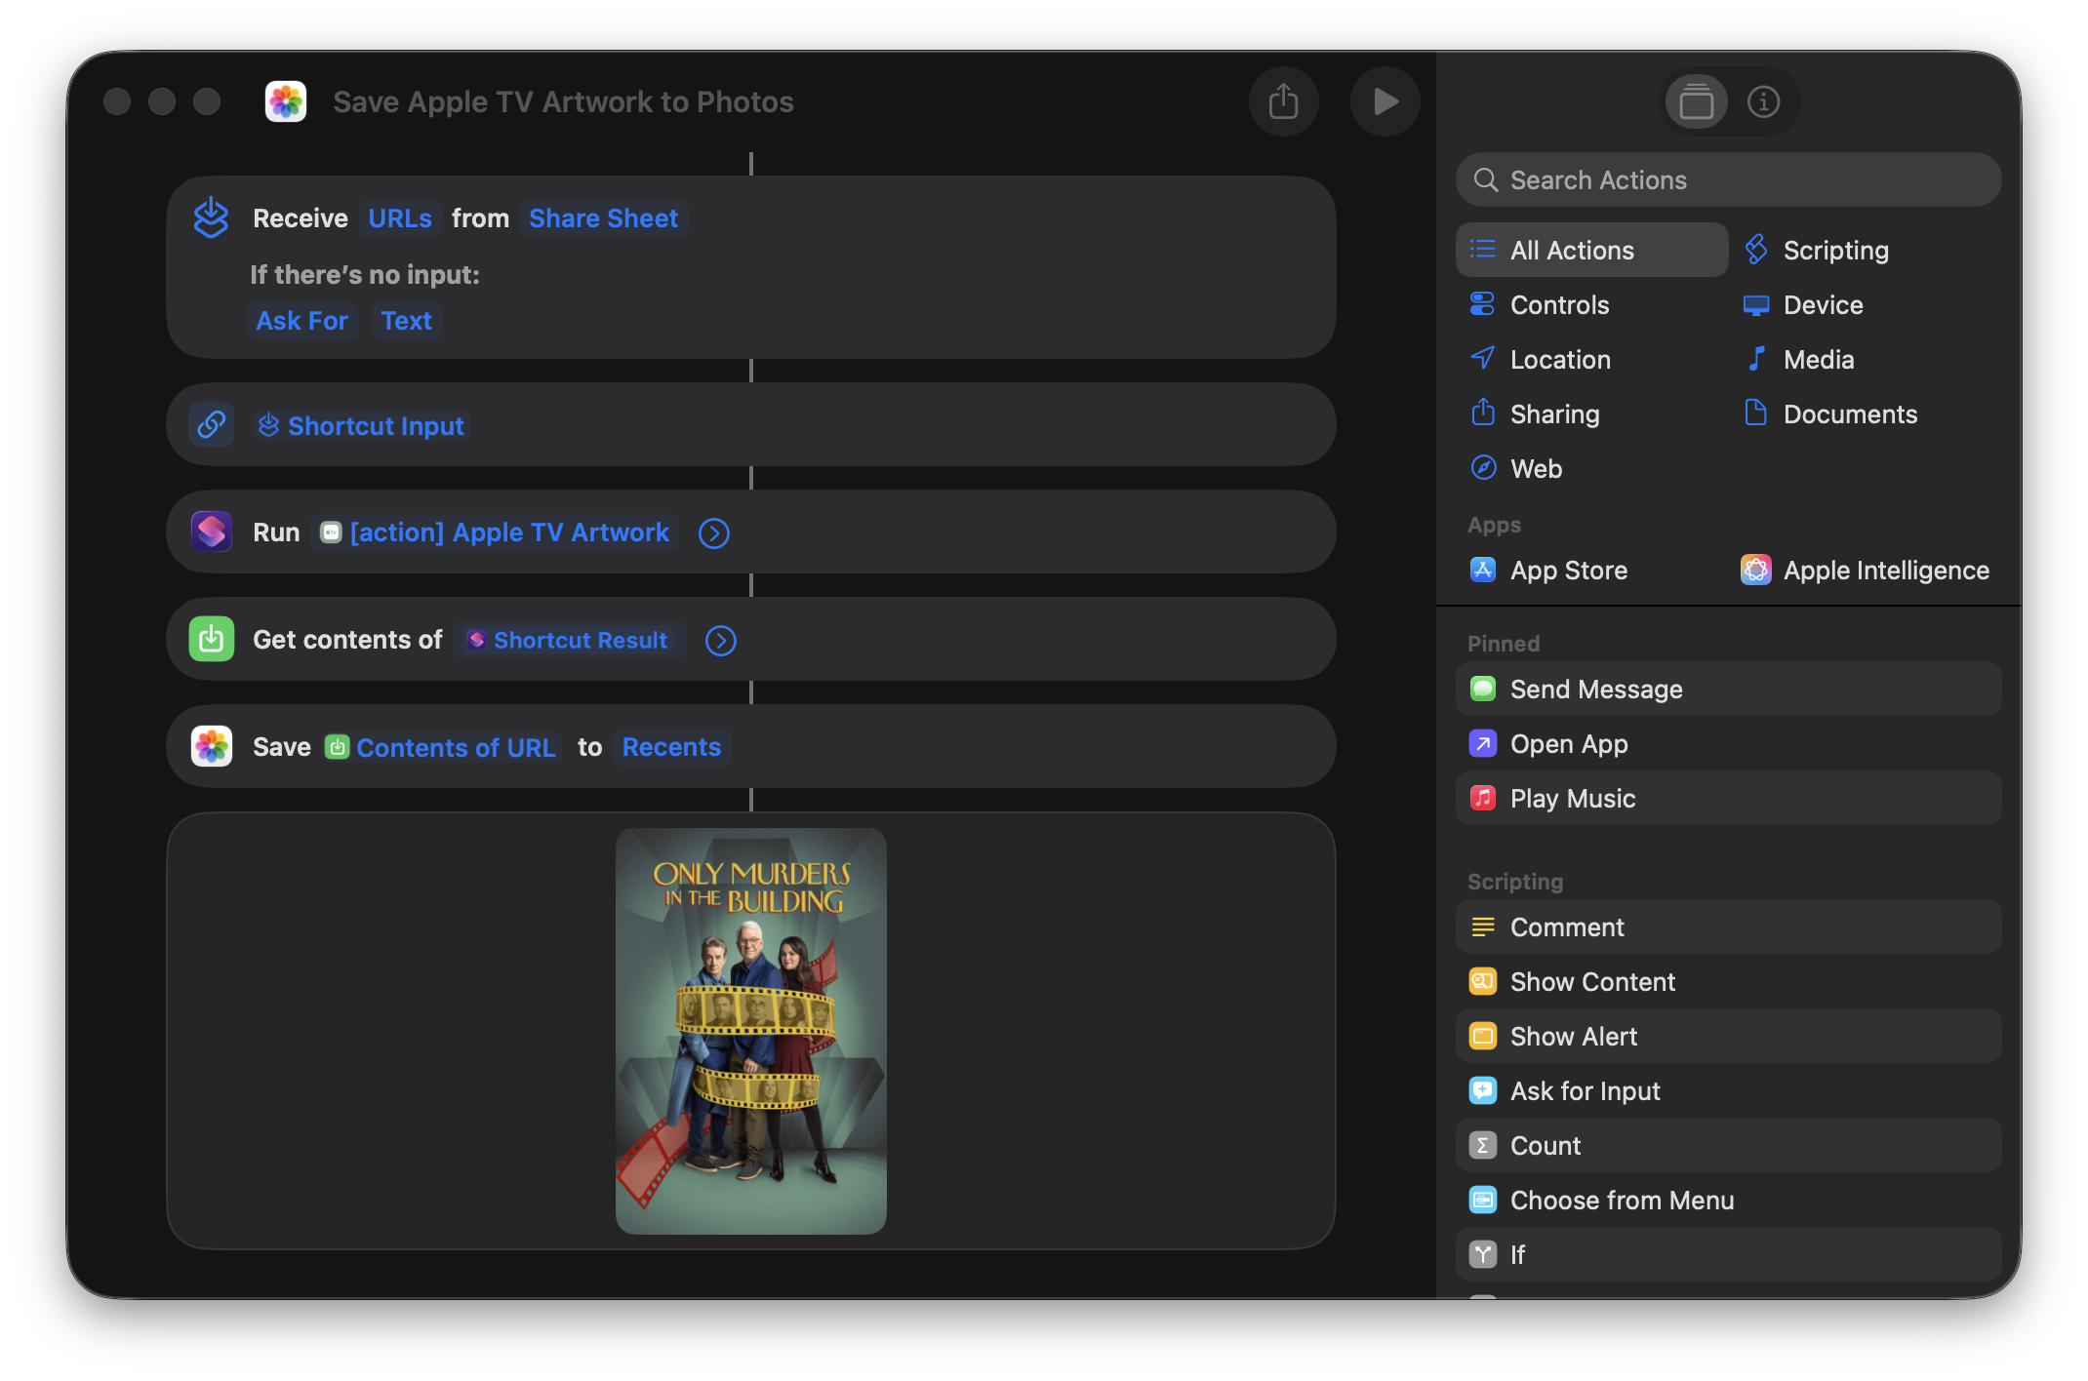Add the pinned Send Message action

point(1728,689)
